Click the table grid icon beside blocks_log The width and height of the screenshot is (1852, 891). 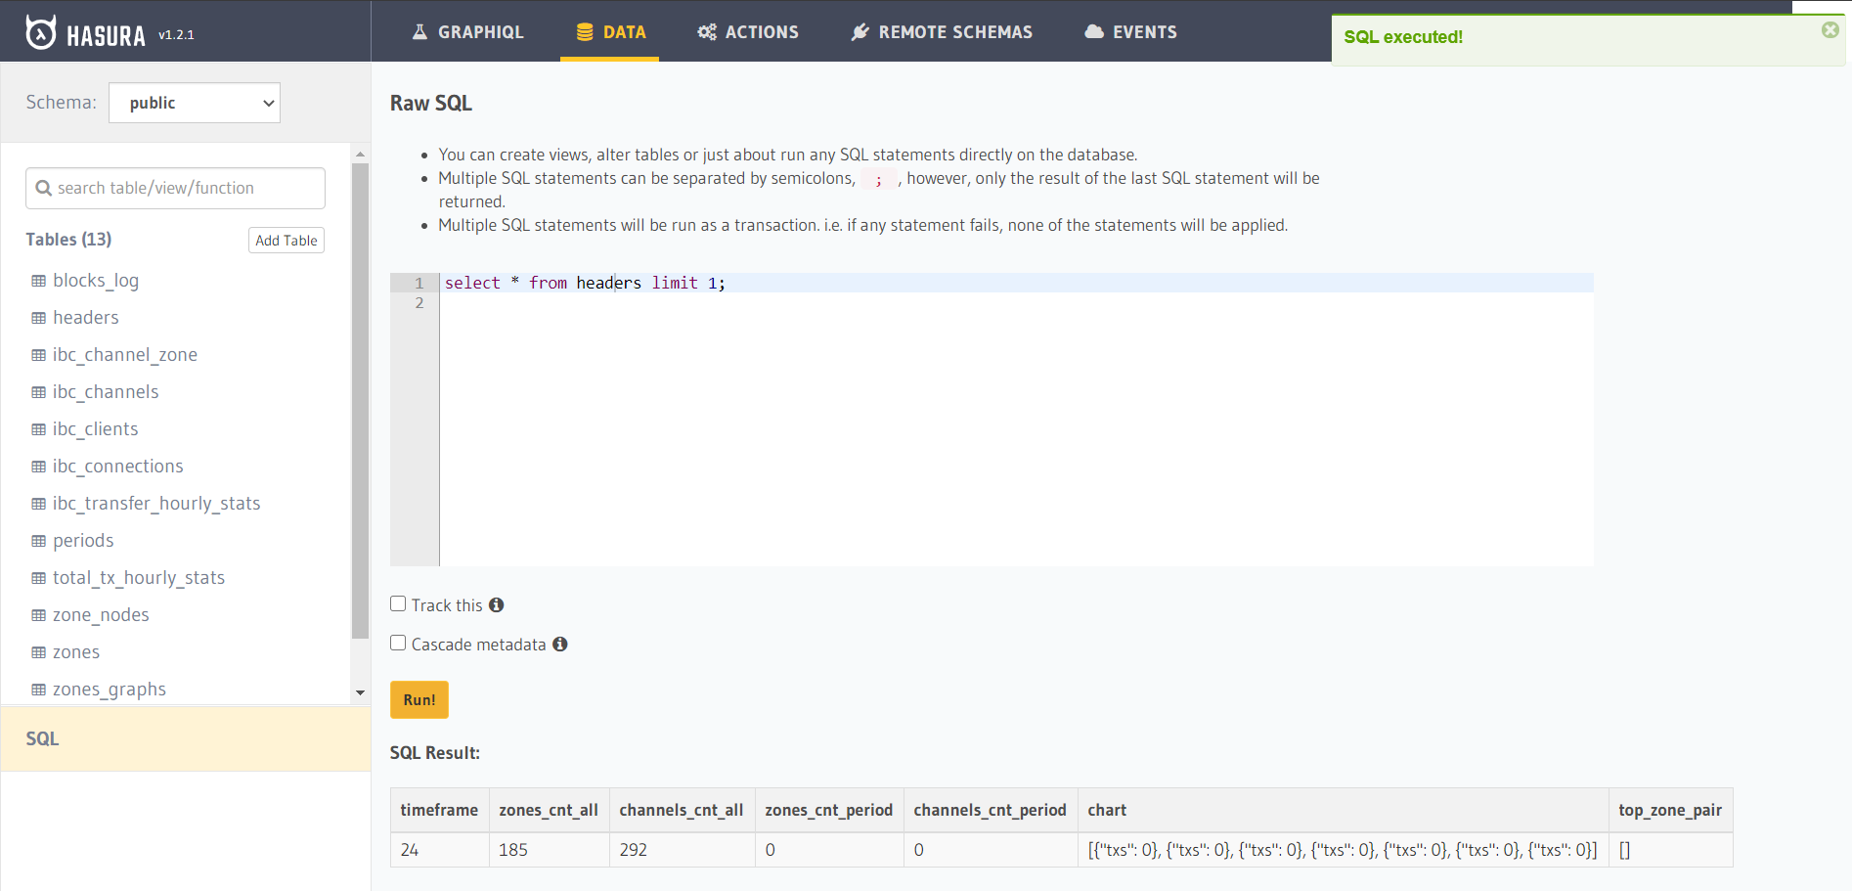(x=37, y=280)
